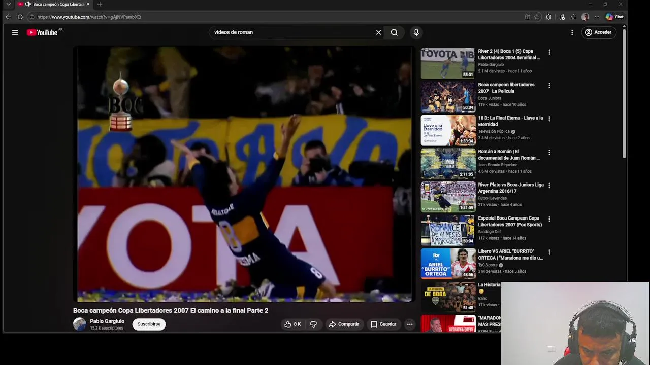Viewport: 650px width, 365px height.
Task: Open the media music note toolbar icon
Action: (x=562, y=17)
